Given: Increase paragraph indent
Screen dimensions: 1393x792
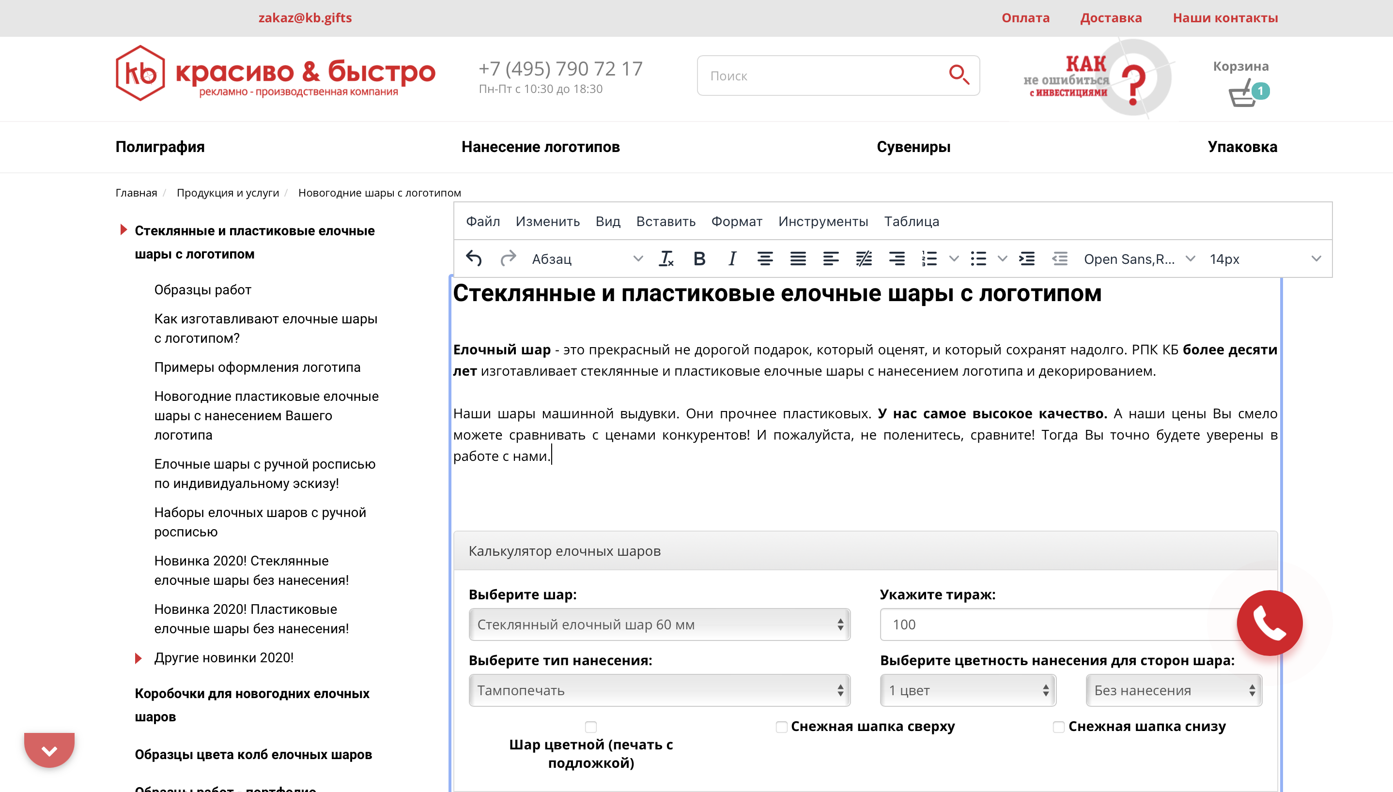Looking at the screenshot, I should 1027,259.
